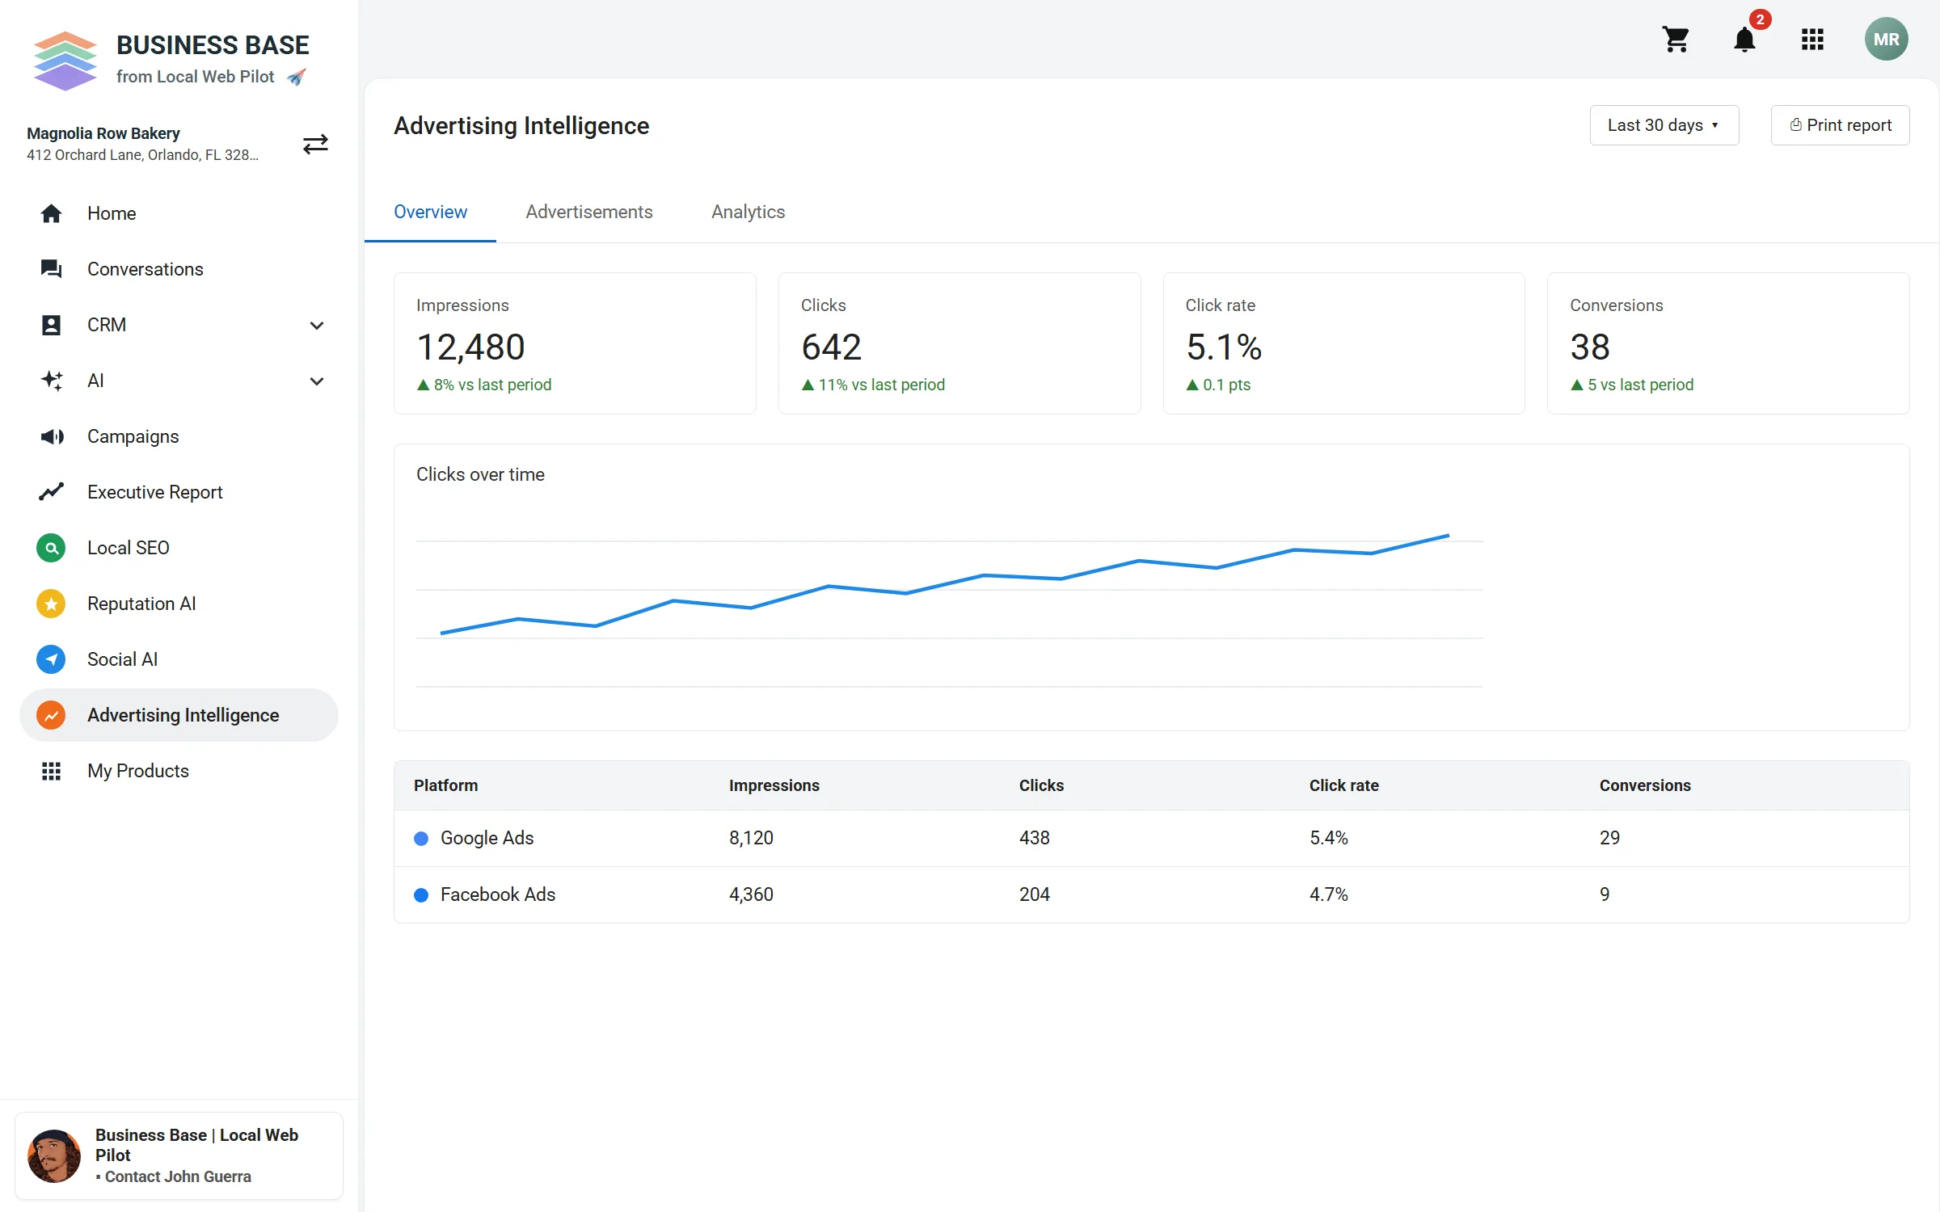Viewport: 1940px width, 1212px height.
Task: Open the shopping cart icon
Action: (x=1676, y=39)
